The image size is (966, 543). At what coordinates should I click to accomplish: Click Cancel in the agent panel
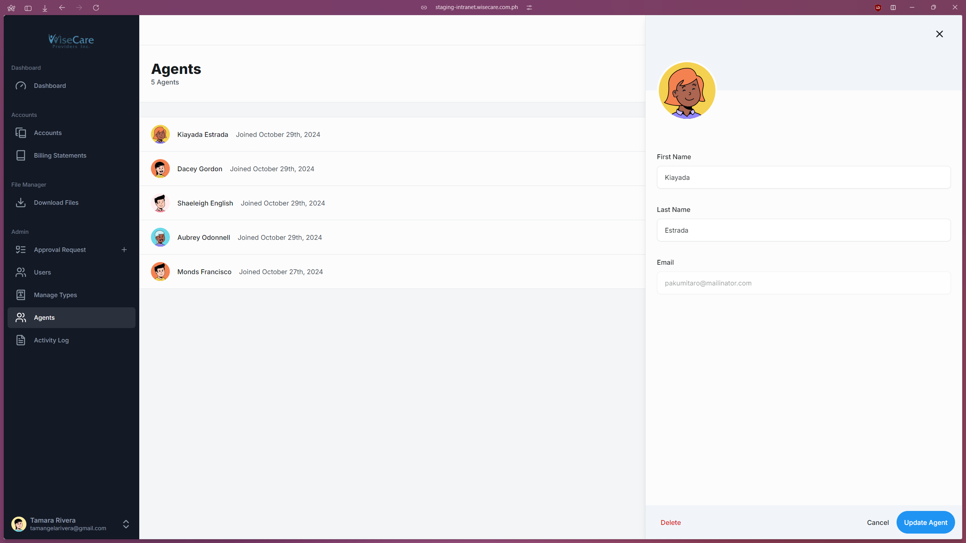[878, 522]
